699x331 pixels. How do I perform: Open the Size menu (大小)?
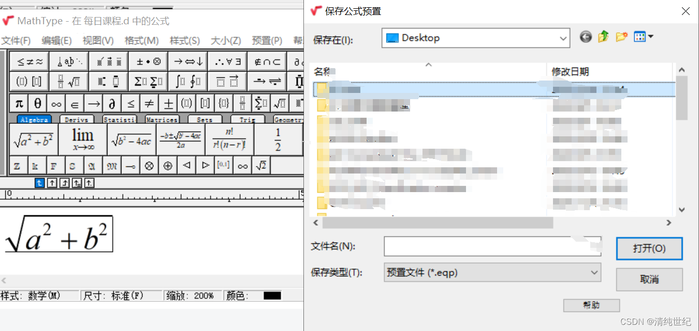coord(226,40)
